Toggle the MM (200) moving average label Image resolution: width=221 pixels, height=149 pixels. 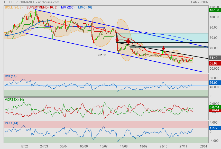pos(67,7)
